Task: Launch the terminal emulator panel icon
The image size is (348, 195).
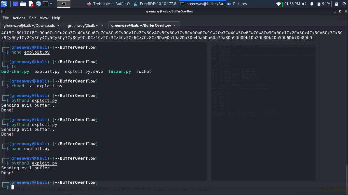Action: tap(46, 4)
